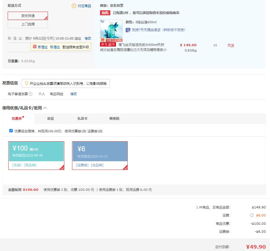Click 商家: 京东自营 label
Image resolution: width=270 pixels, height=251 pixels.
pos(112,6)
